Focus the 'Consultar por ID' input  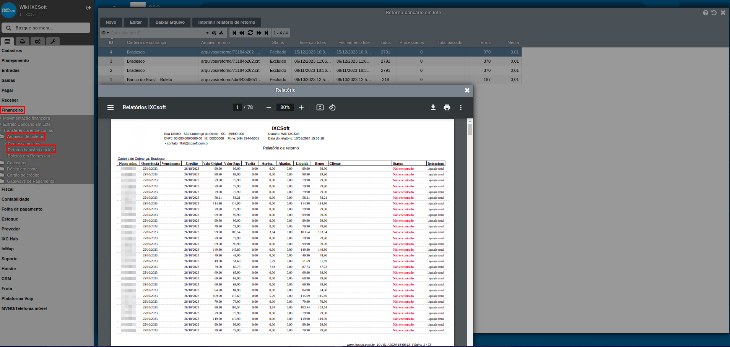pyautogui.click(x=158, y=33)
